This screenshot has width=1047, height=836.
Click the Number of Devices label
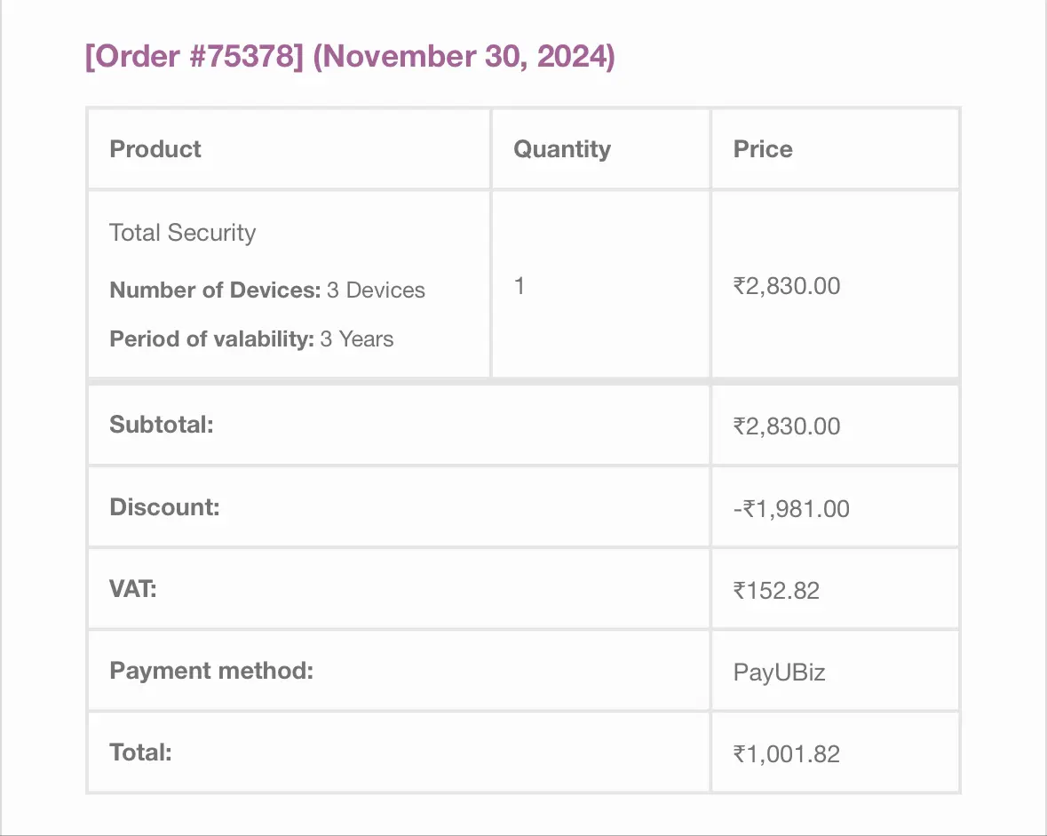coord(215,290)
